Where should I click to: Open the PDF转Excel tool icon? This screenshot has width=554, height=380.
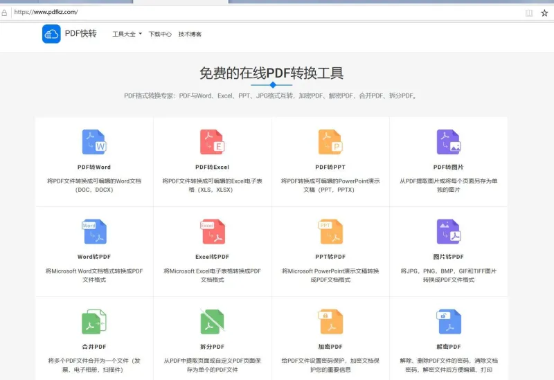click(x=213, y=142)
